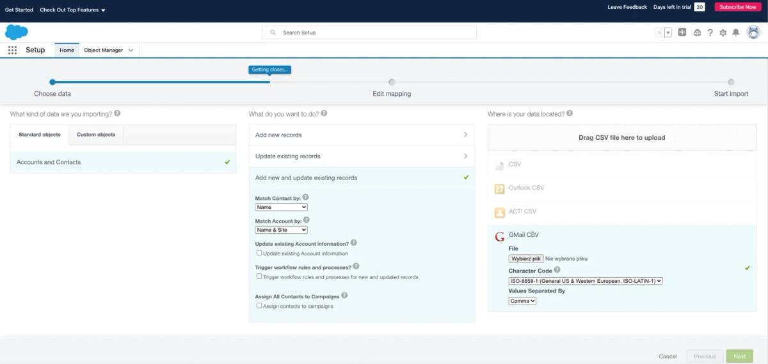This screenshot has width=768, height=364.
Task: Click the ACT! CSV icon
Action: [500, 212]
